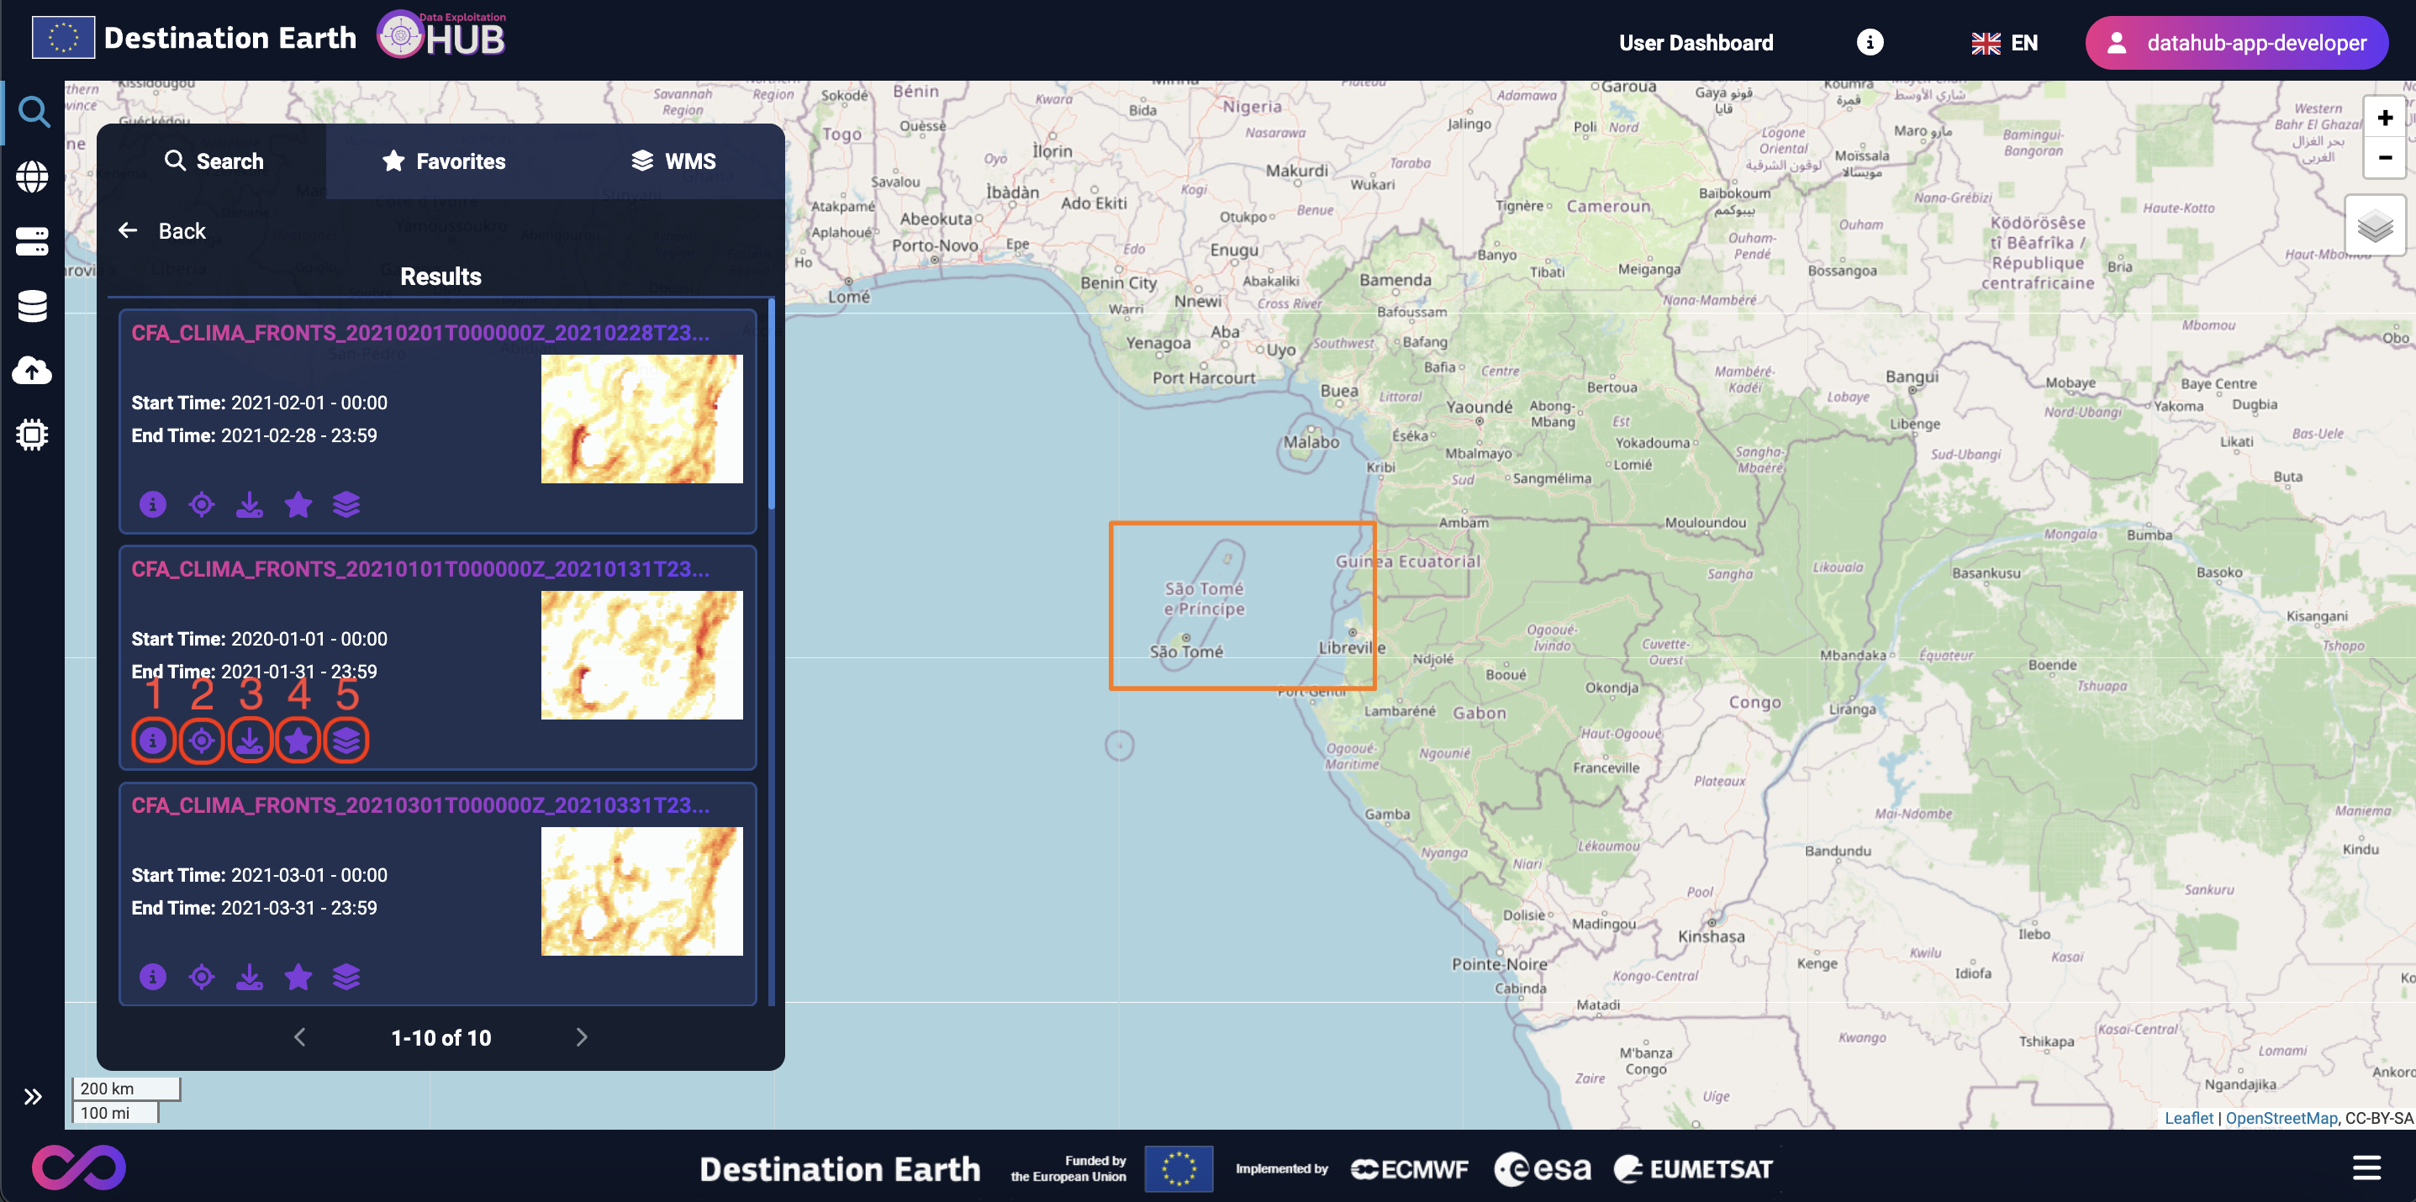Open the CFA_CLIMA_FRONTS_20210201 result title

tap(420, 333)
